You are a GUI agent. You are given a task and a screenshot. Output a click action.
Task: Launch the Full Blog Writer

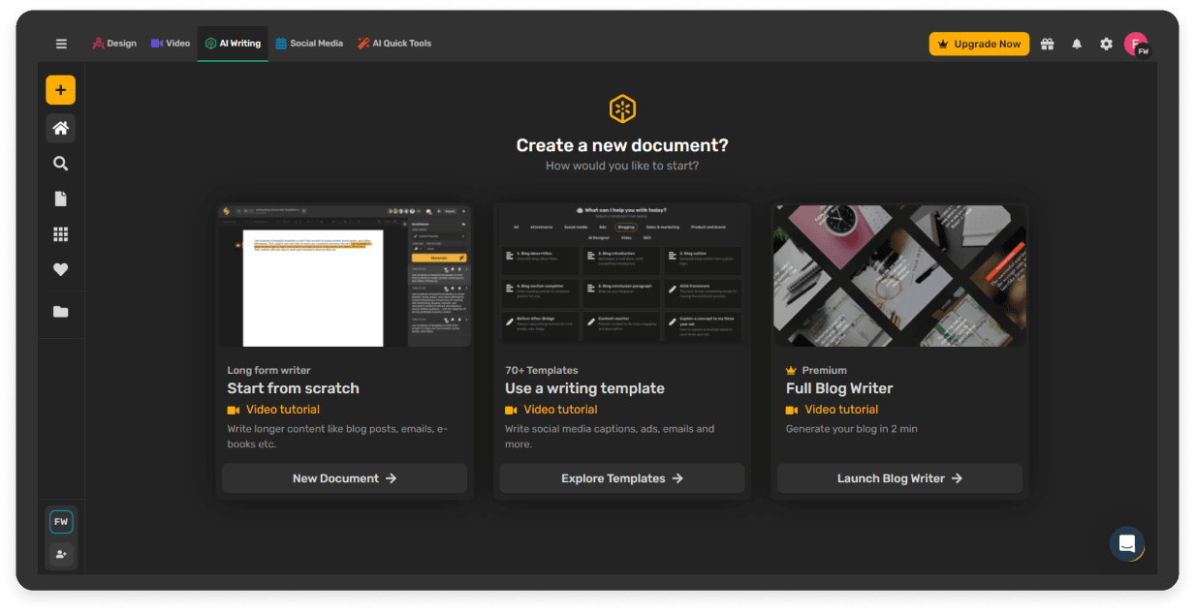[x=898, y=477]
